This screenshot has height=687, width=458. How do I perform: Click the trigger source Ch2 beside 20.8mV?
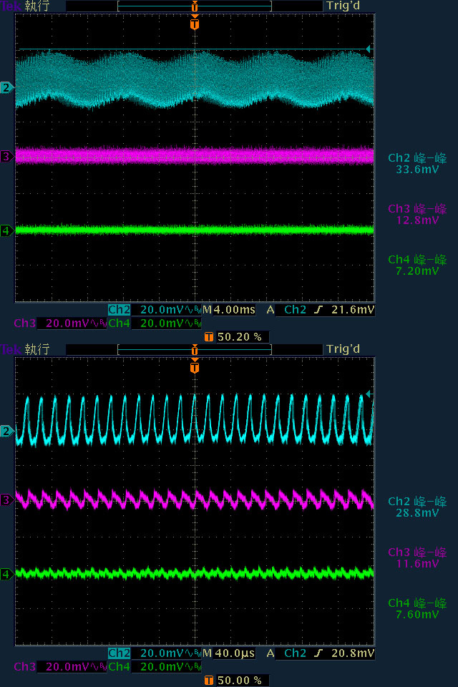point(295,653)
